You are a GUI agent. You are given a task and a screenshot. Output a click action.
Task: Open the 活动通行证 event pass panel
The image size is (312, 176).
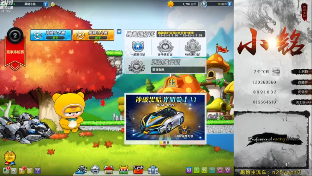pos(165,66)
